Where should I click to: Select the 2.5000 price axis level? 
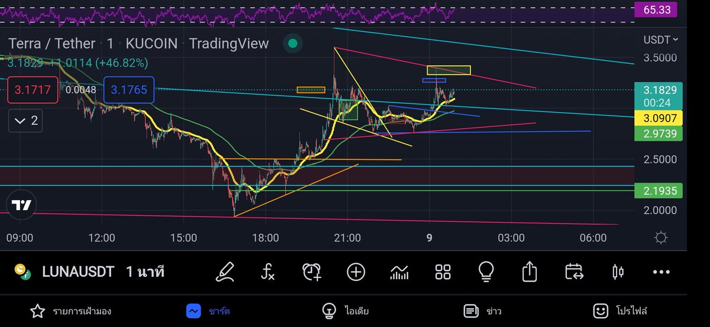click(660, 160)
